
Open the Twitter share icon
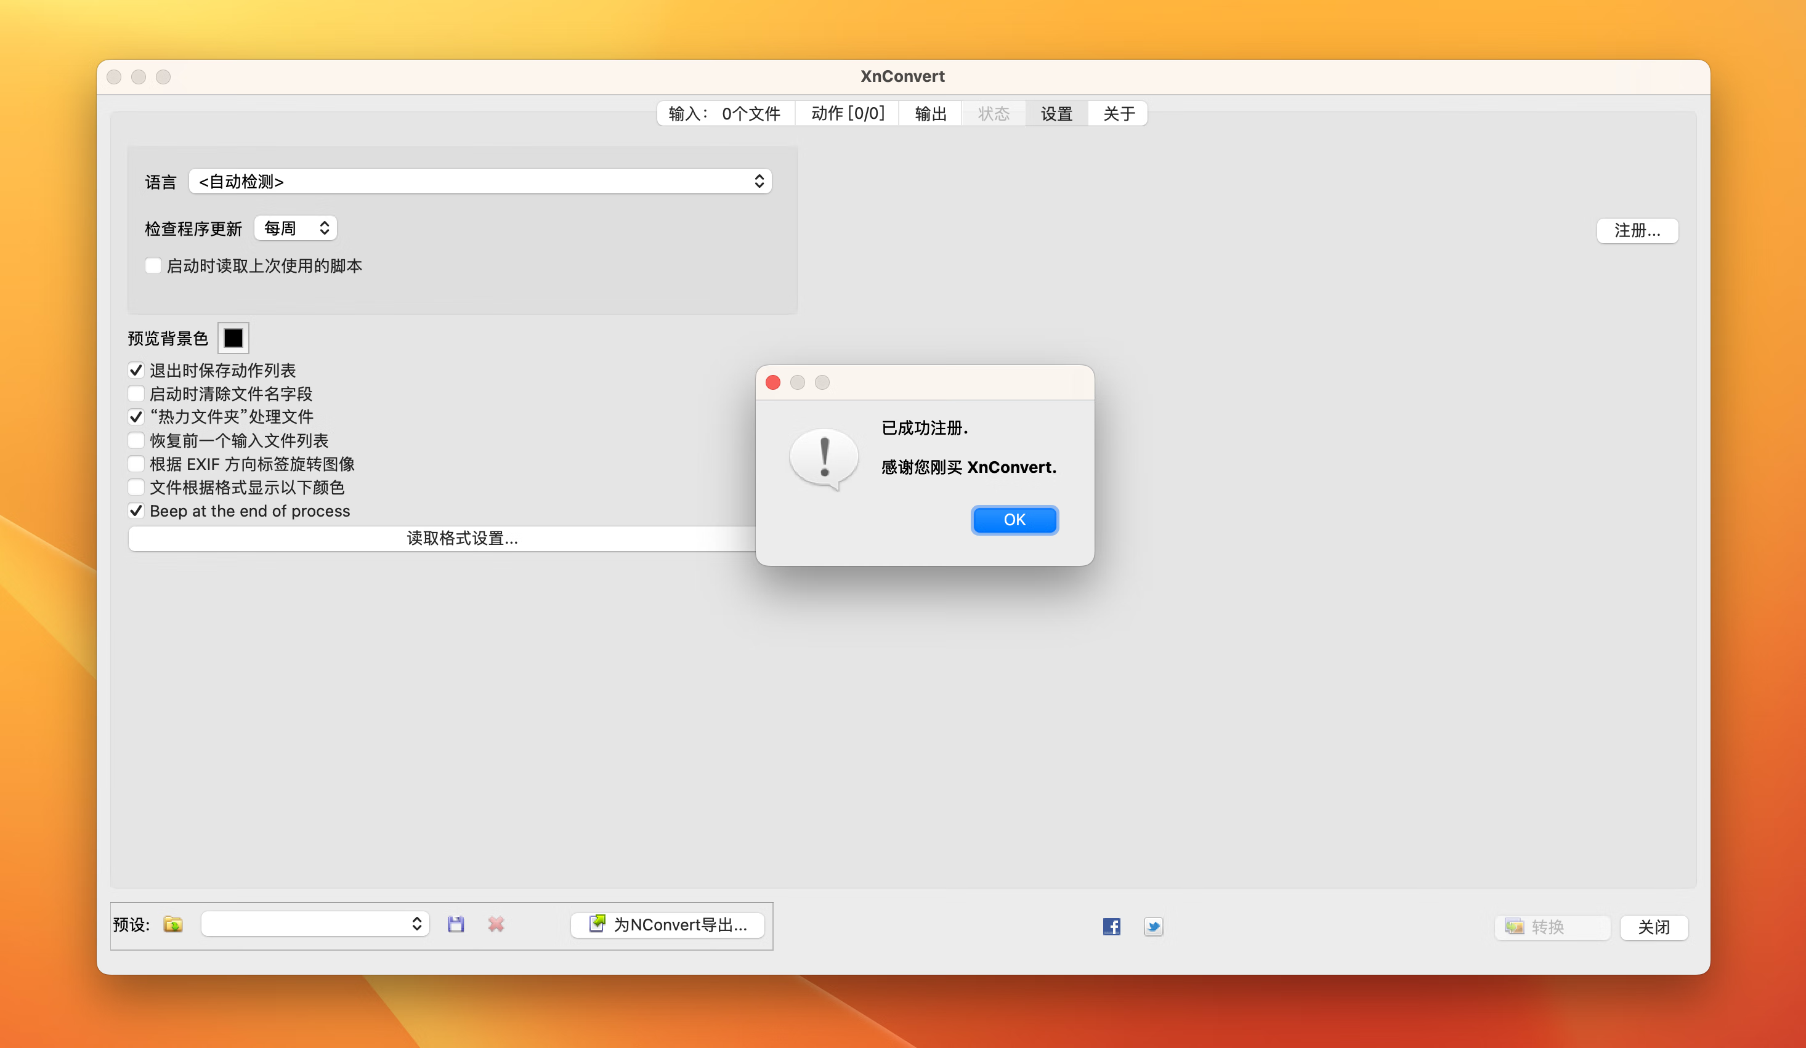click(1153, 926)
